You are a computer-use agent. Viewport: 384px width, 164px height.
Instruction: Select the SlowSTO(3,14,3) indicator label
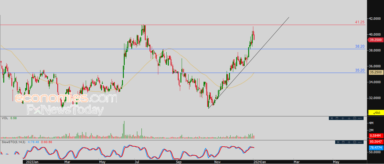pos(13,142)
